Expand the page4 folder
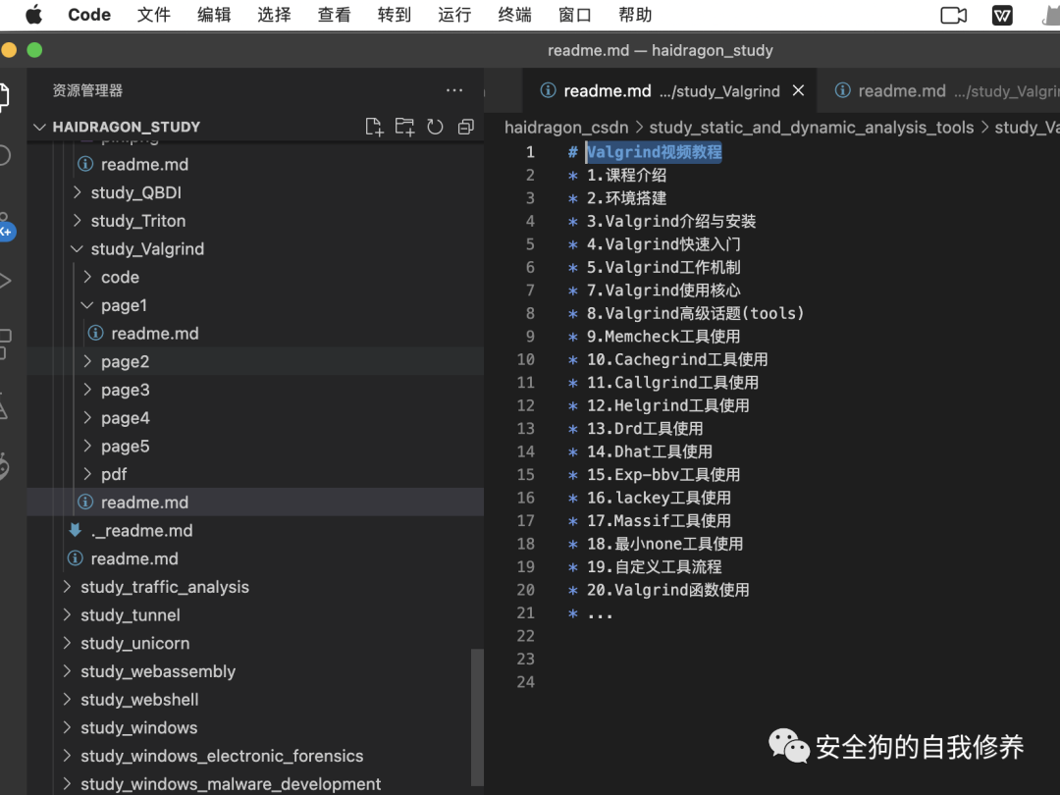This screenshot has height=795, width=1060. 87,418
